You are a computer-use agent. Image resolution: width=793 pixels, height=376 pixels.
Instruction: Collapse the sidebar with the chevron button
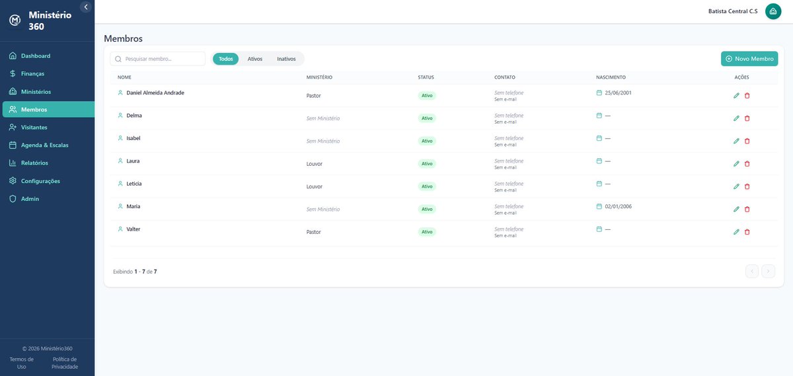86,7
